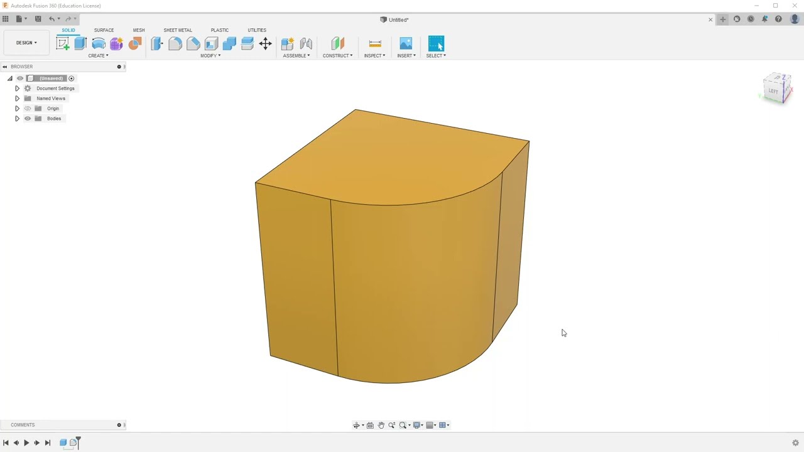The height and width of the screenshot is (452, 804).
Task: Open the Insert dropdown menu
Action: point(406,56)
